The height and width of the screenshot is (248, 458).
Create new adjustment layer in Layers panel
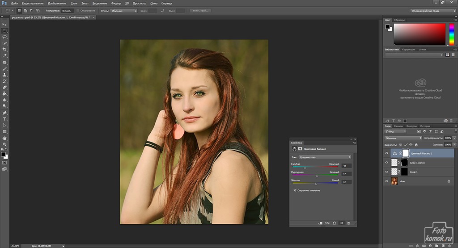point(431,246)
